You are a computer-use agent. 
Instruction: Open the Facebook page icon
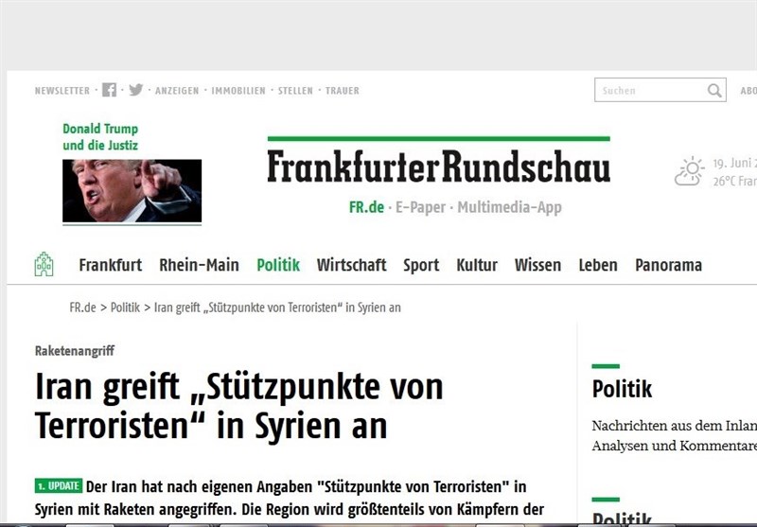[109, 90]
